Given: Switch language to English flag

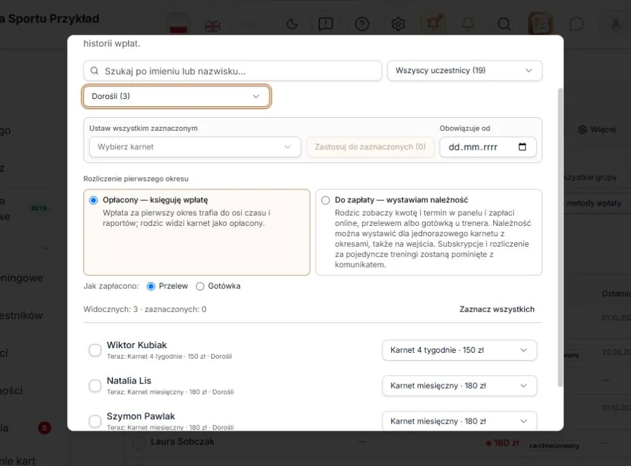Looking at the screenshot, I should coord(212,26).
